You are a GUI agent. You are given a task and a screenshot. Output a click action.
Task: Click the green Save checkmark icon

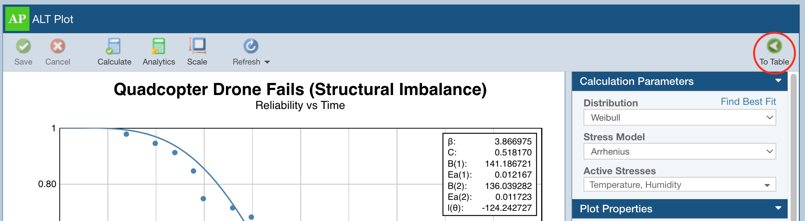click(x=23, y=46)
